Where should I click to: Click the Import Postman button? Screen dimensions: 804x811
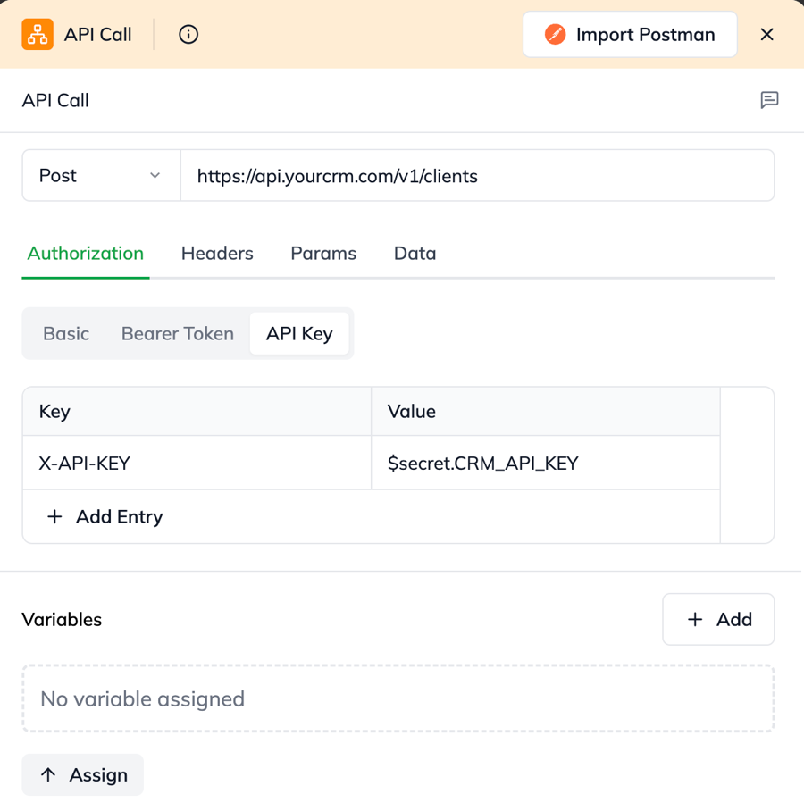tap(630, 35)
